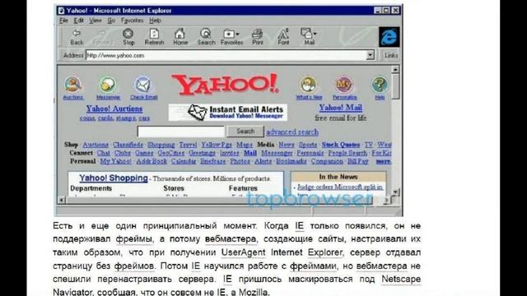The height and width of the screenshot is (296, 527).
Task: Click the Yahoo Search button
Action: tap(245, 132)
